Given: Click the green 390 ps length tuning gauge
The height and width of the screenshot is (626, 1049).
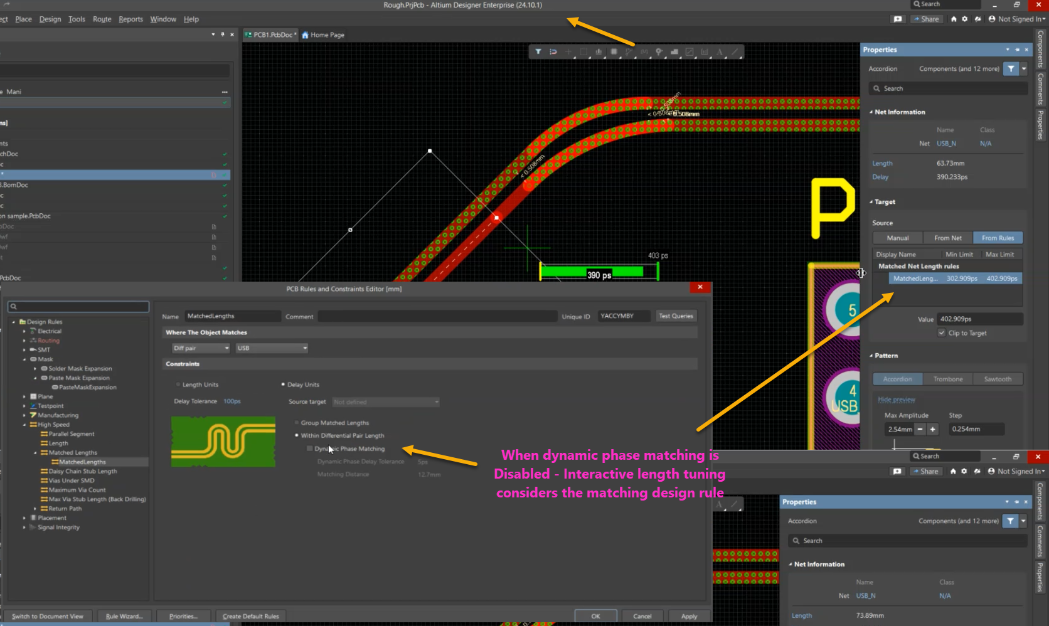Looking at the screenshot, I should click(x=599, y=272).
